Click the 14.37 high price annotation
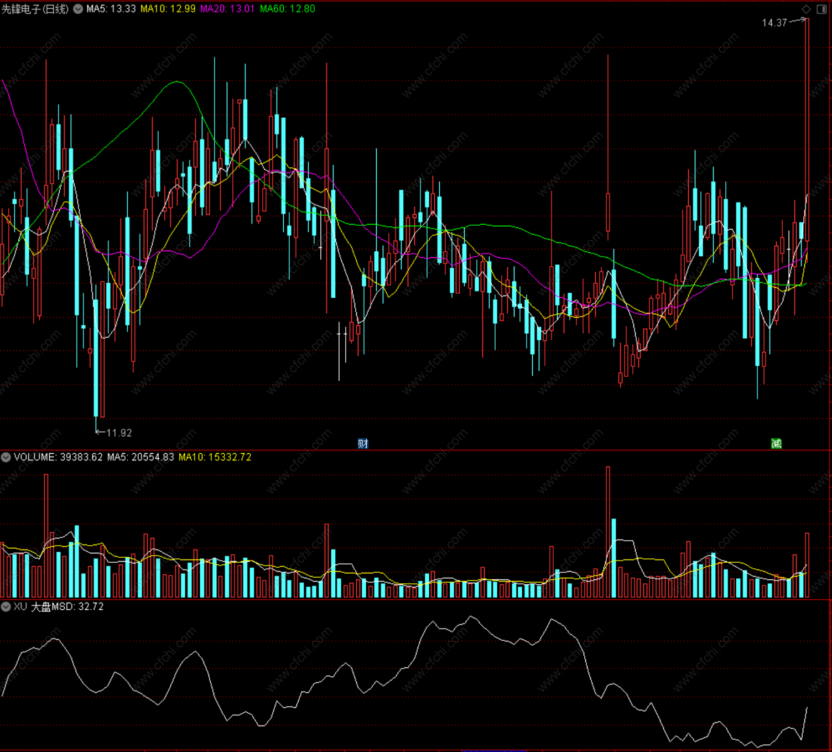Image resolution: width=832 pixels, height=752 pixels. (774, 23)
